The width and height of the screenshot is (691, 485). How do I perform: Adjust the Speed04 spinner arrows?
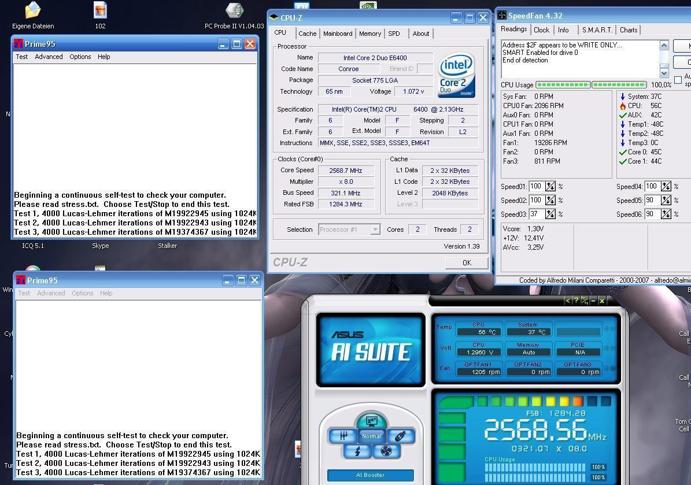(x=666, y=186)
